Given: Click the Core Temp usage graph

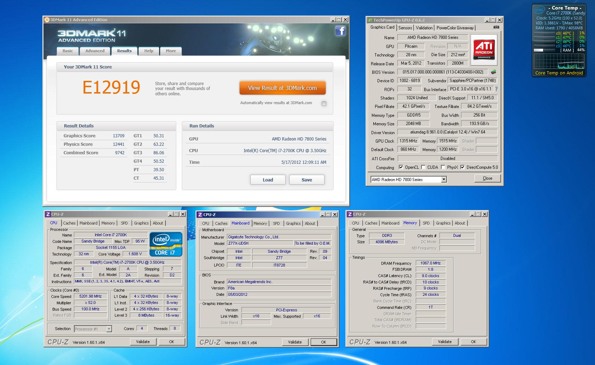Looking at the screenshot, I should (x=559, y=61).
